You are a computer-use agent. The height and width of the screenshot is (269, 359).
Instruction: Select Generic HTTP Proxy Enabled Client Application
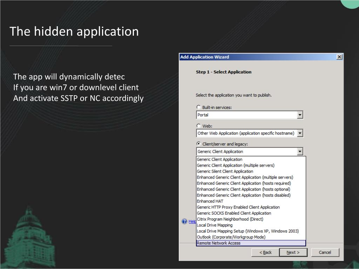click(x=251, y=207)
